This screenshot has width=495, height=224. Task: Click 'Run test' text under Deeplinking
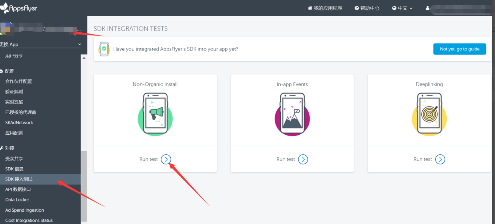point(423,159)
